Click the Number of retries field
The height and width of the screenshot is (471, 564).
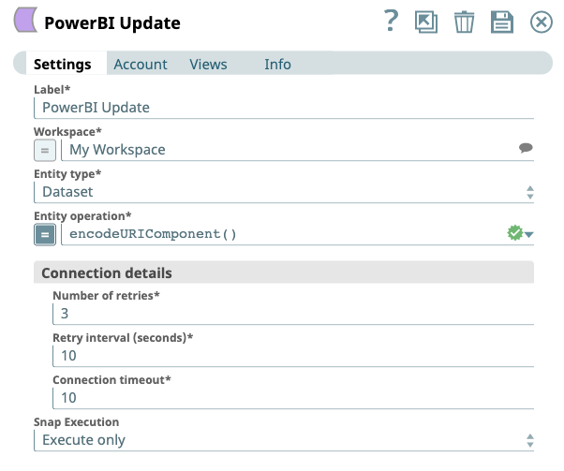pyautogui.click(x=293, y=314)
